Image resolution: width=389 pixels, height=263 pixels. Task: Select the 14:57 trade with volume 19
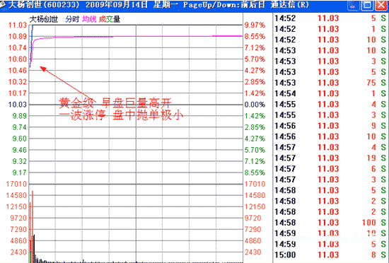(330, 158)
